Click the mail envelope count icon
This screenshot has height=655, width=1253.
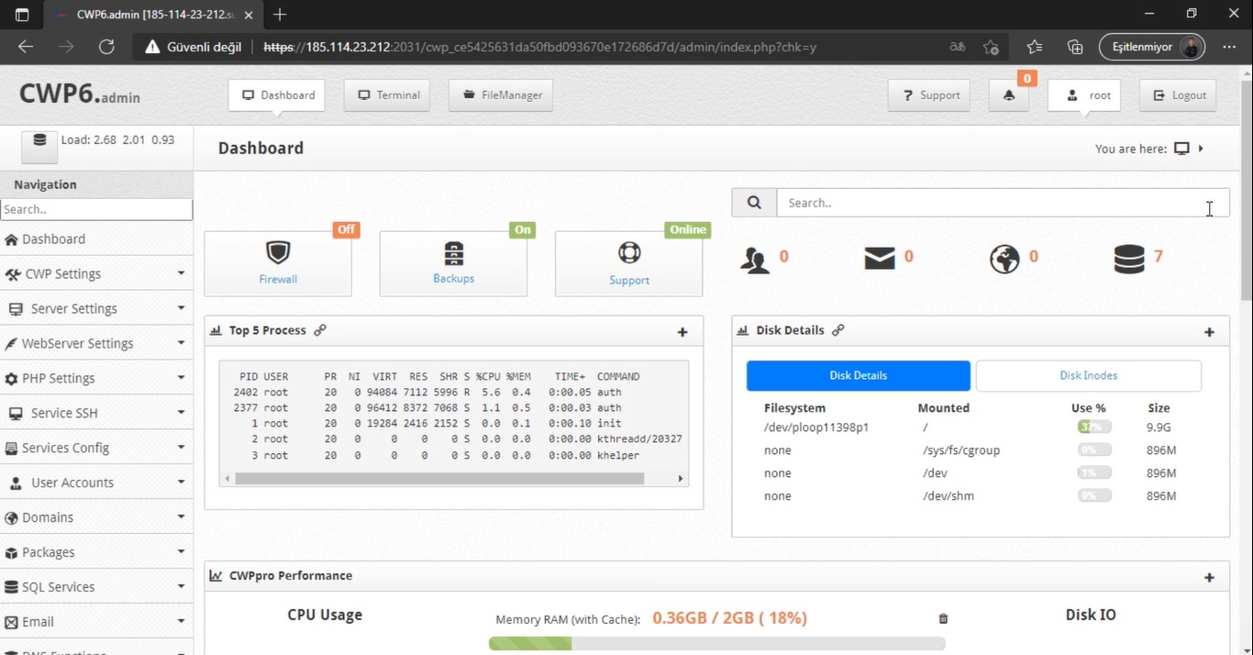pyautogui.click(x=880, y=259)
